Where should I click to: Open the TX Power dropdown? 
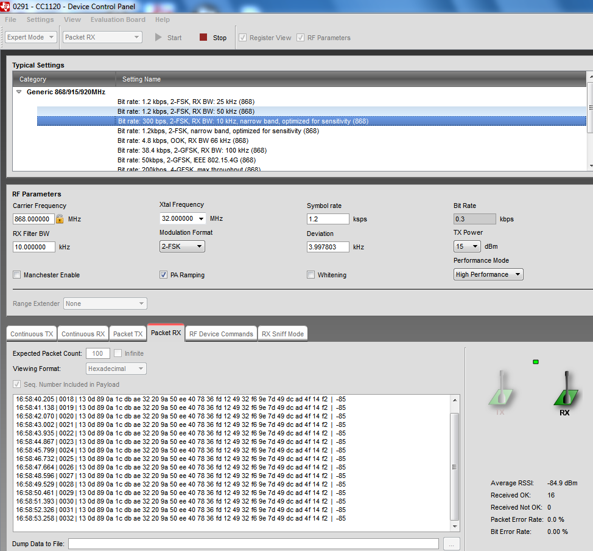467,246
